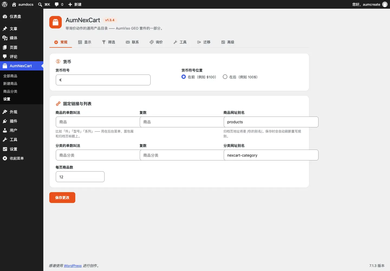Open the 询价 tab

156,42
